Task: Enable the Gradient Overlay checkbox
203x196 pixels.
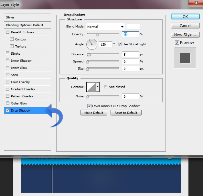Action: coord(8,89)
